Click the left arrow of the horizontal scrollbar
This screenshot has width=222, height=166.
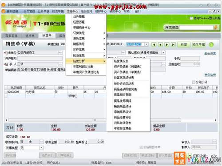tap(6, 120)
